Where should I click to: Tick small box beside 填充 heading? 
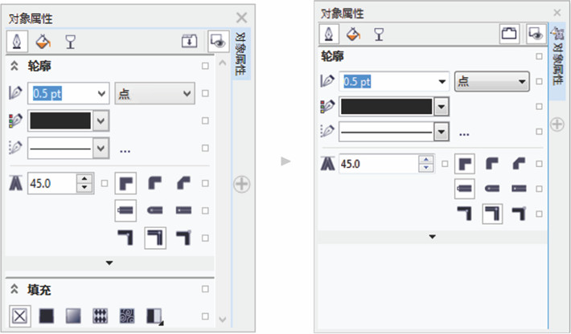(205, 289)
